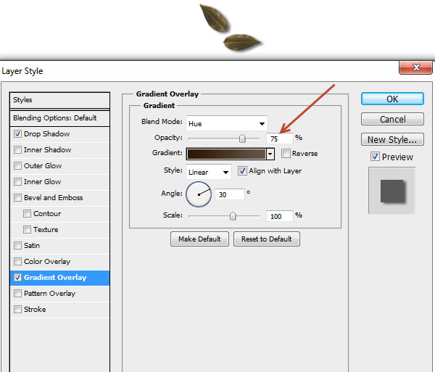The height and width of the screenshot is (372, 435).
Task: Open Inner Glow settings label
Action: pyautogui.click(x=42, y=182)
